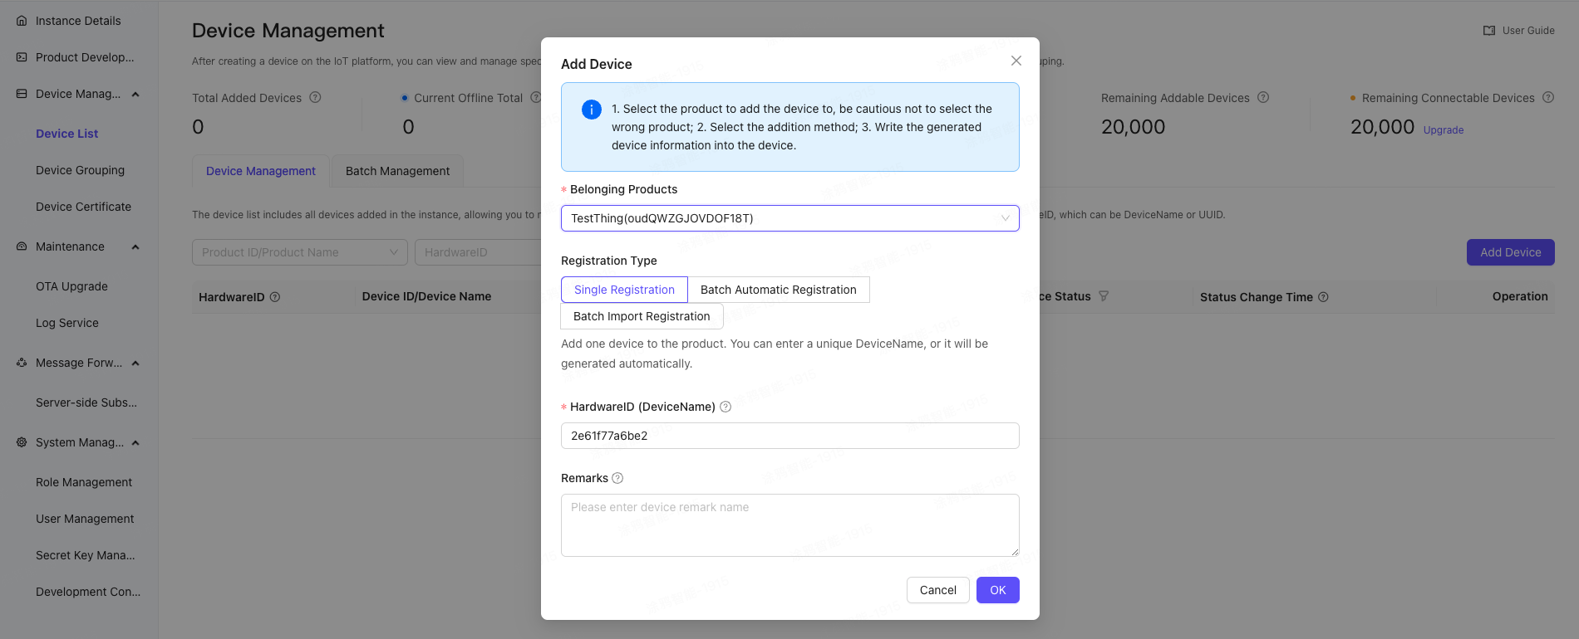Open OTA Upgrade in sidebar

point(71,286)
